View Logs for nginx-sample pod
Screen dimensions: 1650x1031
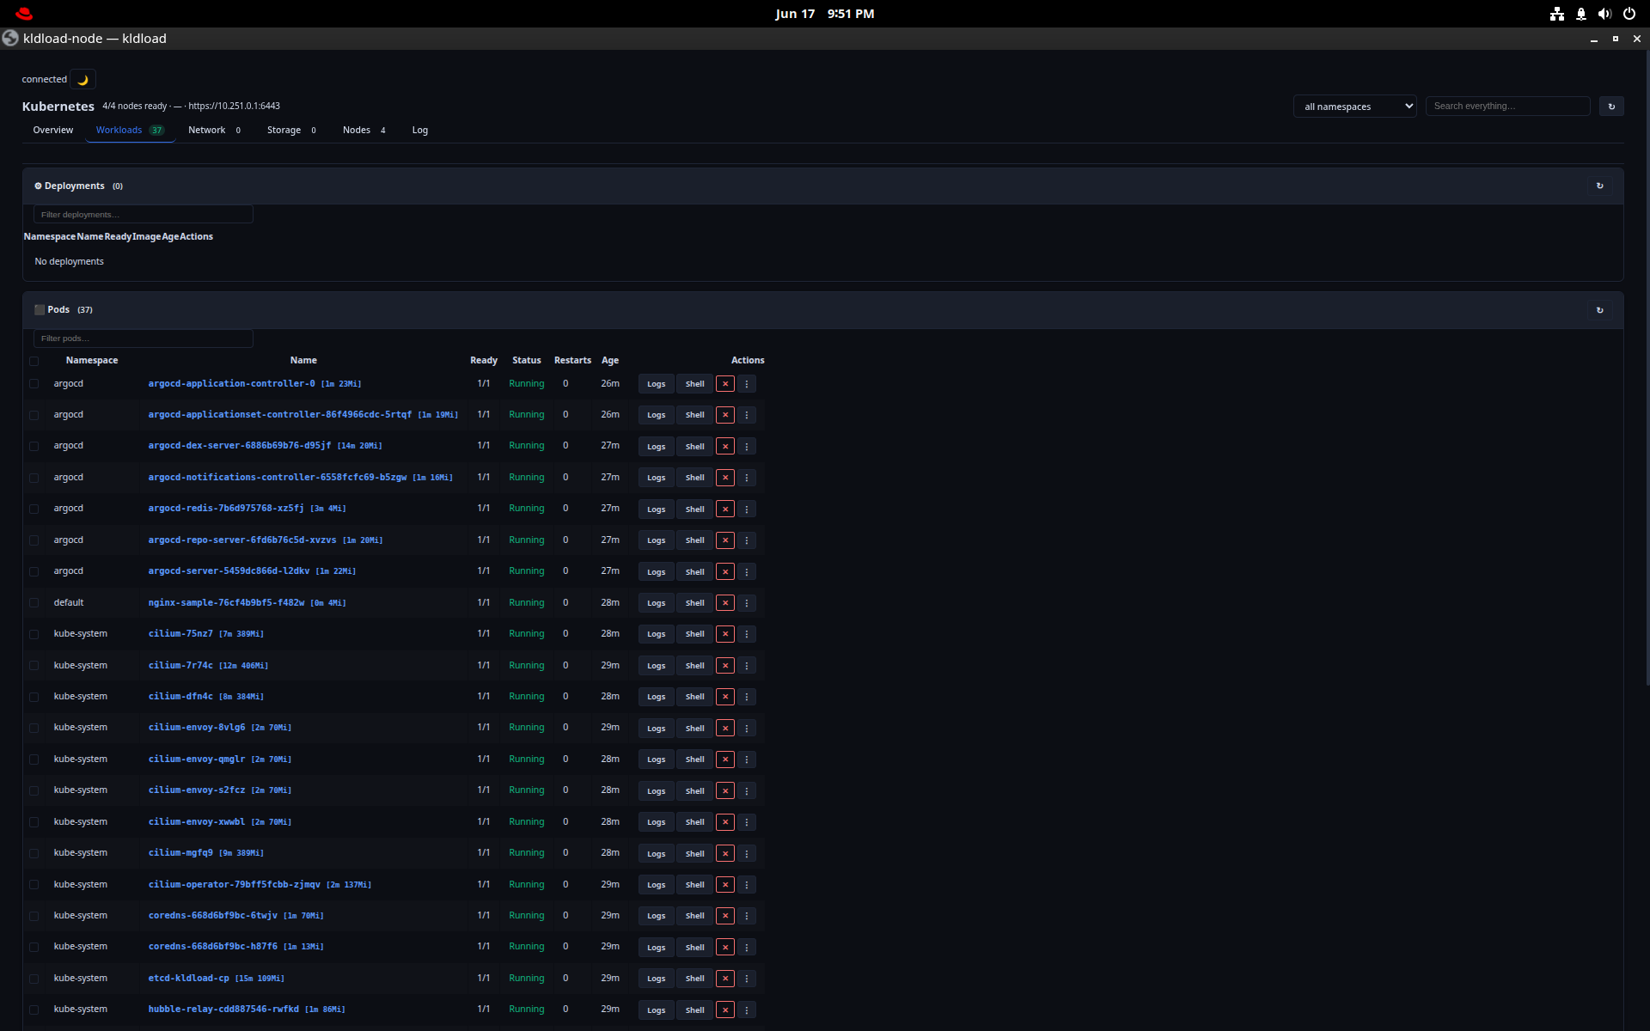coord(656,603)
